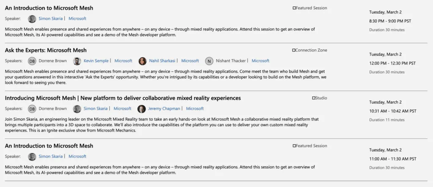
Task: Click the 'DB' avatar in Ask the Experts
Action: [x=32, y=61]
